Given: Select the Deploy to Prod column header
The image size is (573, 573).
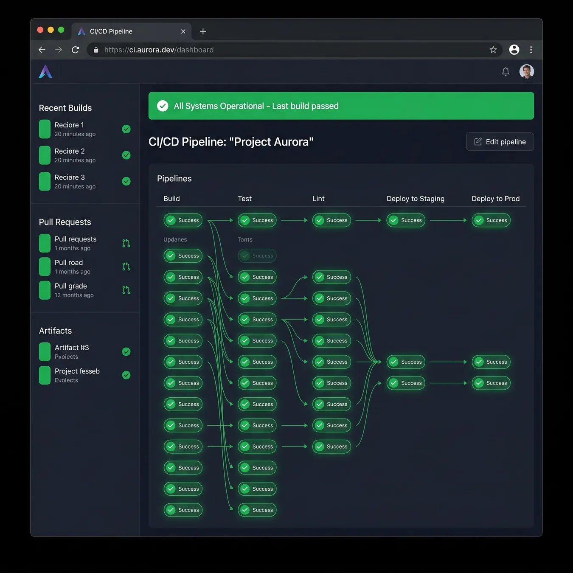Looking at the screenshot, I should click(x=495, y=199).
